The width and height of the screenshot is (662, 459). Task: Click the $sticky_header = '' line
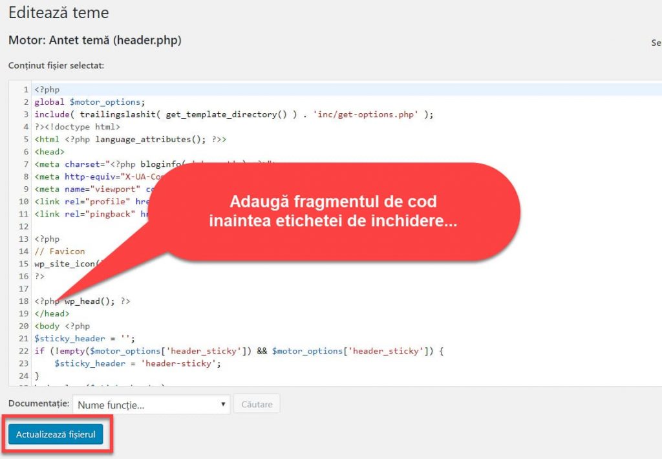coord(84,338)
